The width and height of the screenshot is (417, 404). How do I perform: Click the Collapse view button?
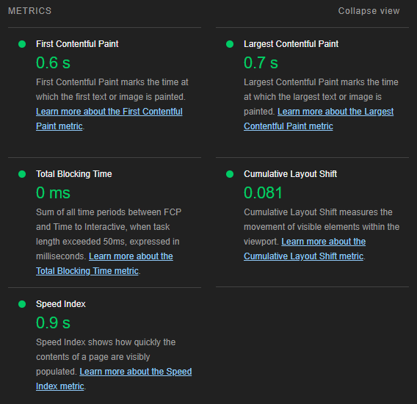coord(369,11)
